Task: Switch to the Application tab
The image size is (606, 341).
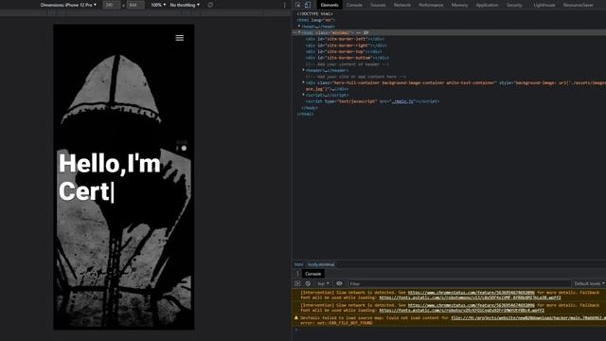Action: coord(487,5)
